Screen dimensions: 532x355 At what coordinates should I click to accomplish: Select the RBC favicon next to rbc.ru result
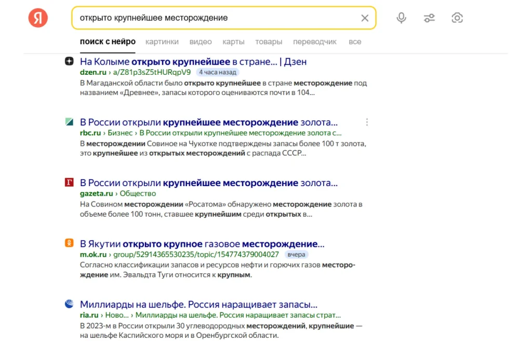click(x=68, y=122)
